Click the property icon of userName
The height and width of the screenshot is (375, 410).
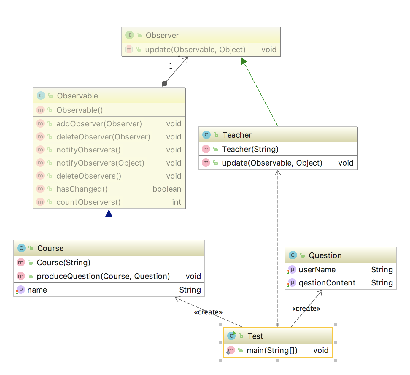[x=292, y=269]
